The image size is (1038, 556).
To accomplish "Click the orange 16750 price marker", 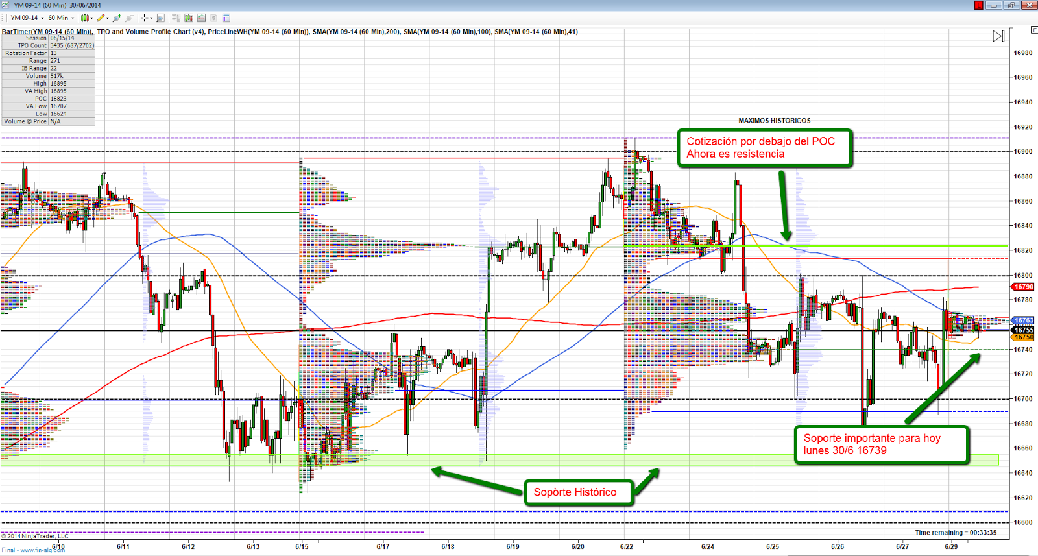I will 1023,337.
